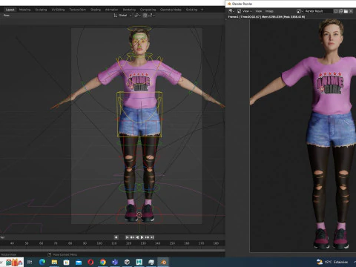This screenshot has height=267, width=356.
Task: Select the yellow hips box rig control
Action: coord(139,114)
